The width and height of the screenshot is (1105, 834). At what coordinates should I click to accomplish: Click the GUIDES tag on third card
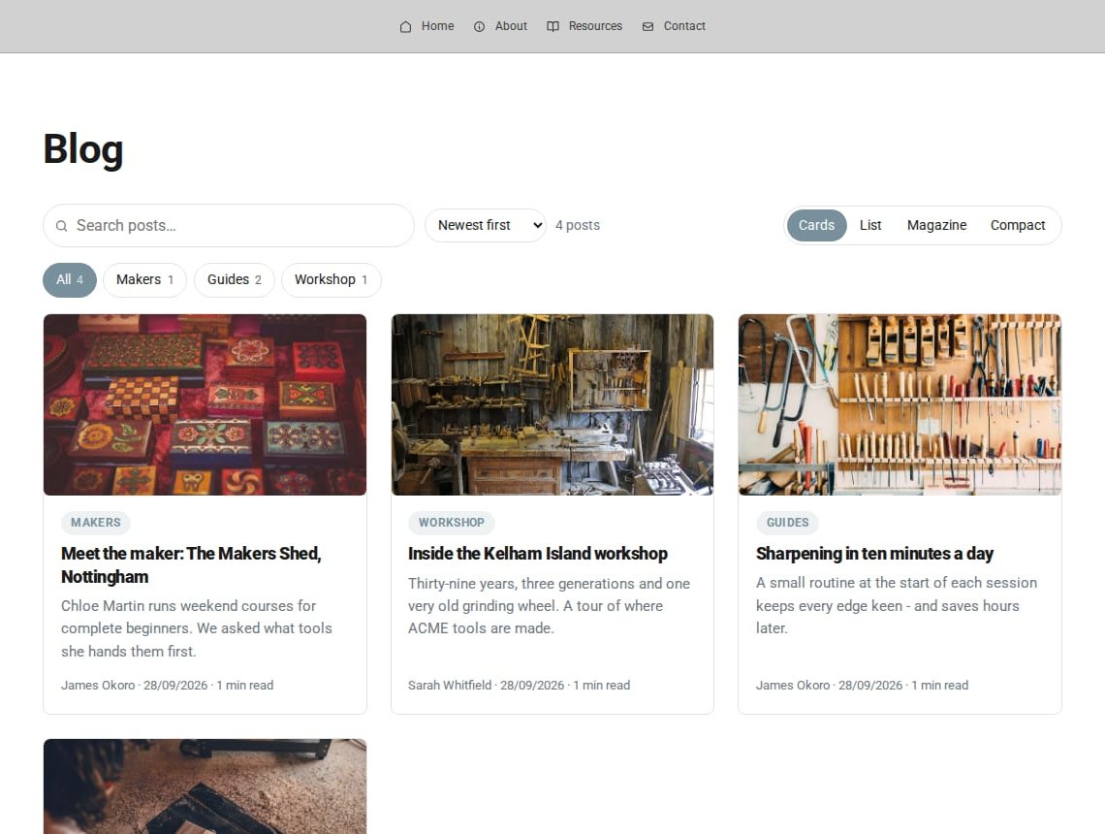tap(787, 523)
